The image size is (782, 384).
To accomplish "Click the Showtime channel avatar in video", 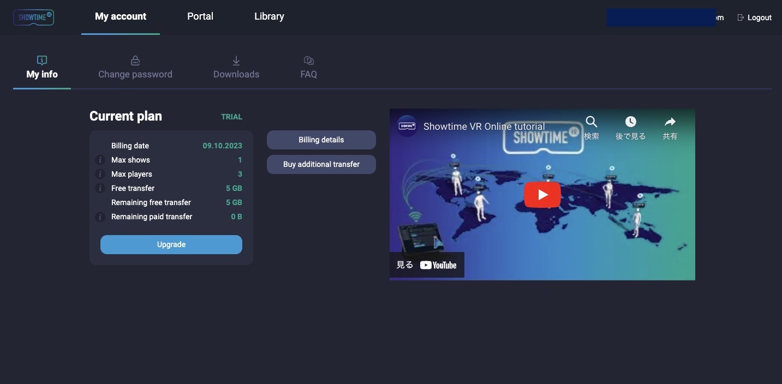I will (x=407, y=126).
